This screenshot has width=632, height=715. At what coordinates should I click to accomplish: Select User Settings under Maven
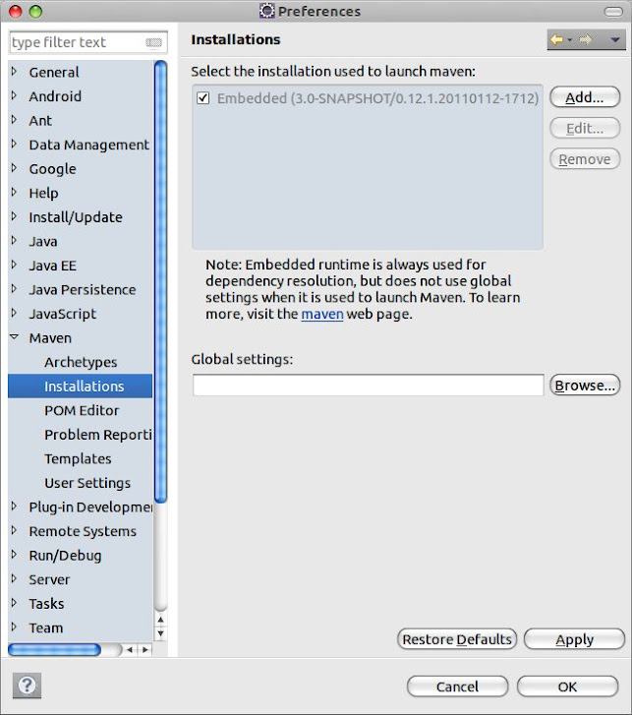tap(87, 483)
